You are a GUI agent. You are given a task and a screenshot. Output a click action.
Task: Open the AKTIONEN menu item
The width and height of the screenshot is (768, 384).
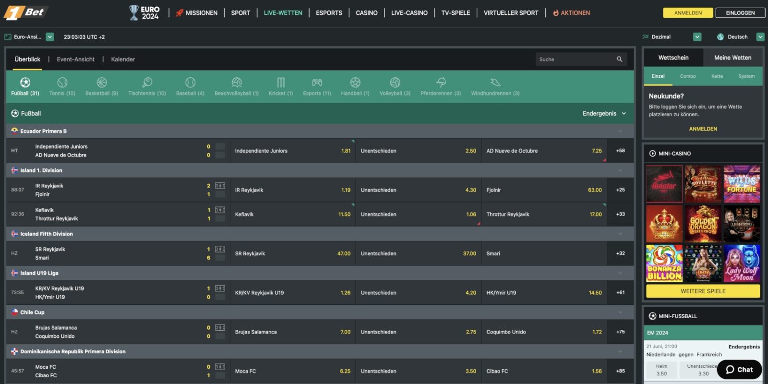click(571, 13)
